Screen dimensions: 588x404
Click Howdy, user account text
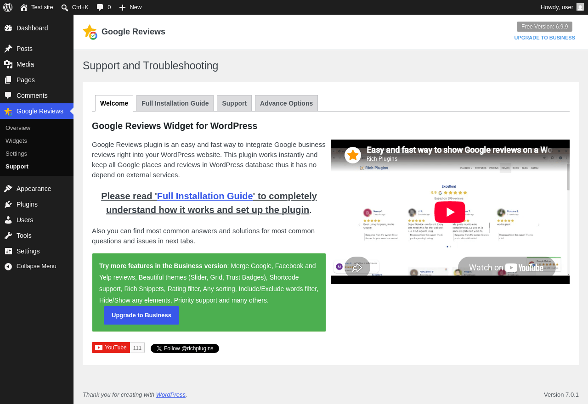coord(557,7)
